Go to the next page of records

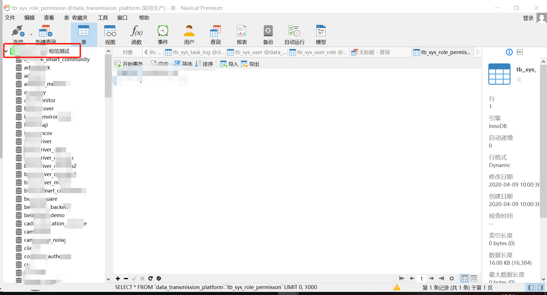(x=431, y=279)
